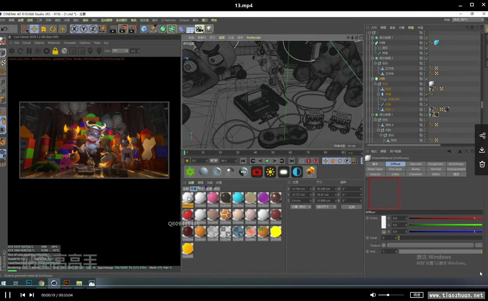The image size is (488, 301).
Task: Collapse the yellow 对称 tree node
Action: point(372,79)
